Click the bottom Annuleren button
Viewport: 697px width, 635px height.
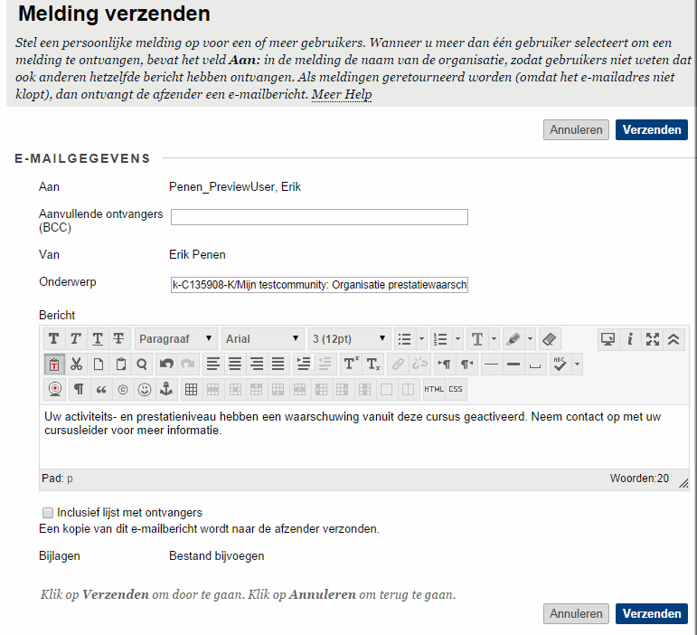[576, 614]
